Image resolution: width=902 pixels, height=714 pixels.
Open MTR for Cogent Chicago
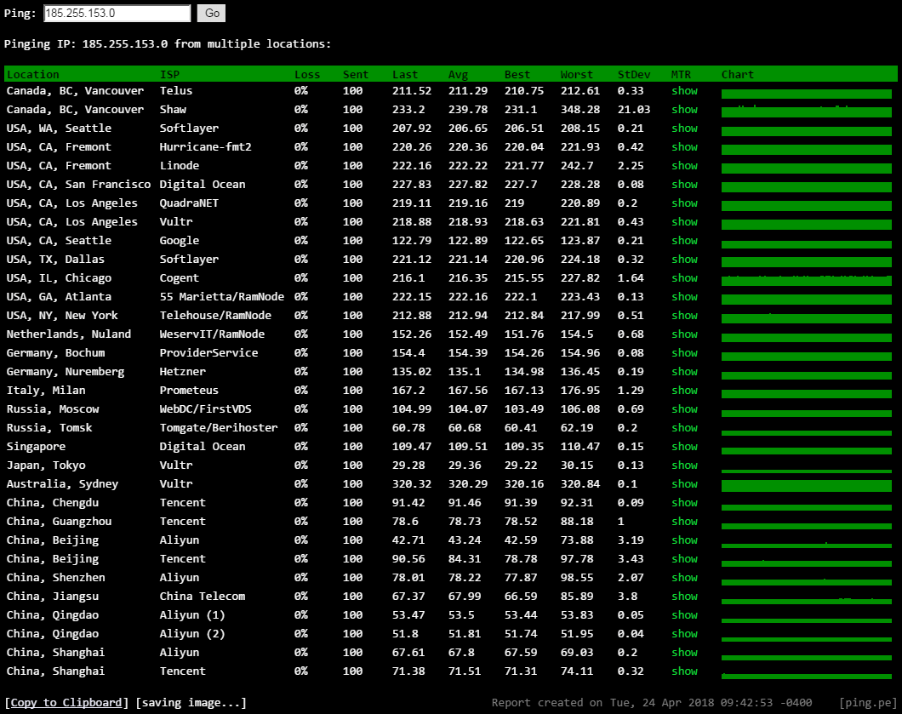tap(684, 278)
